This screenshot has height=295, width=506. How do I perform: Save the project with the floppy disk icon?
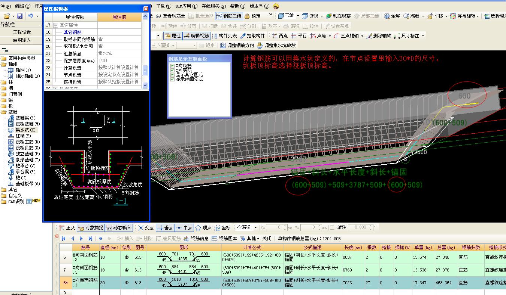tap(20, 16)
